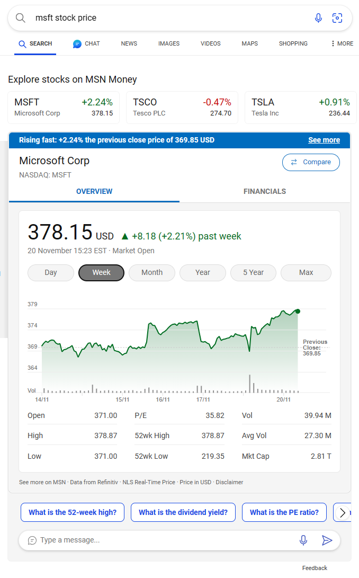359x578 pixels.
Task: Open the TSCO Tesco PLC stock card
Action: (182, 107)
